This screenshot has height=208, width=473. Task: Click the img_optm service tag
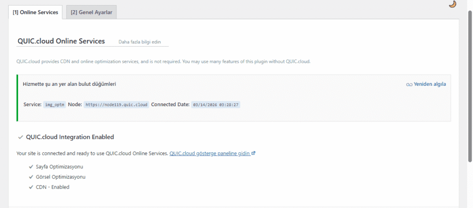(x=55, y=105)
